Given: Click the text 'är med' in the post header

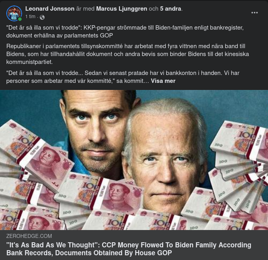Looking at the screenshot, I should [x=85, y=9].
